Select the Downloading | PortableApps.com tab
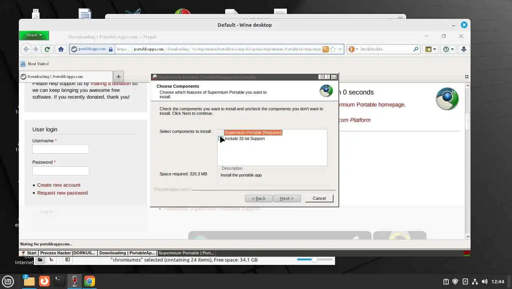Viewport: 512px width, 289px height. [x=66, y=76]
